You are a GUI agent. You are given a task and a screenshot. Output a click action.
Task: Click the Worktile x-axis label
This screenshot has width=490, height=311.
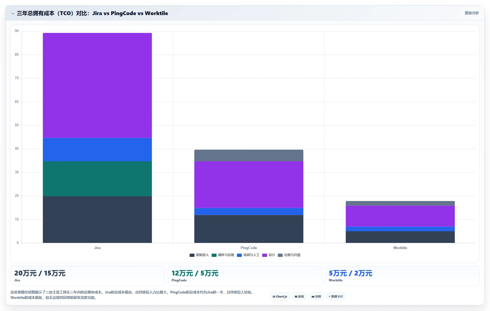point(400,248)
